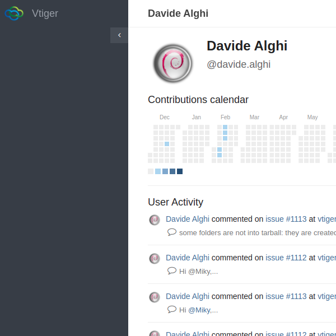336x336 pixels.
Task: Click the Apr month label
Action: [283, 117]
